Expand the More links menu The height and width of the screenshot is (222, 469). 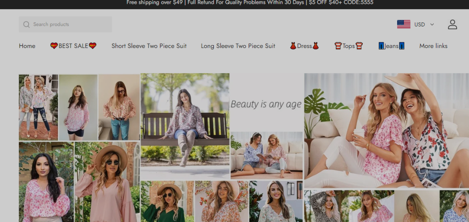coord(433,46)
